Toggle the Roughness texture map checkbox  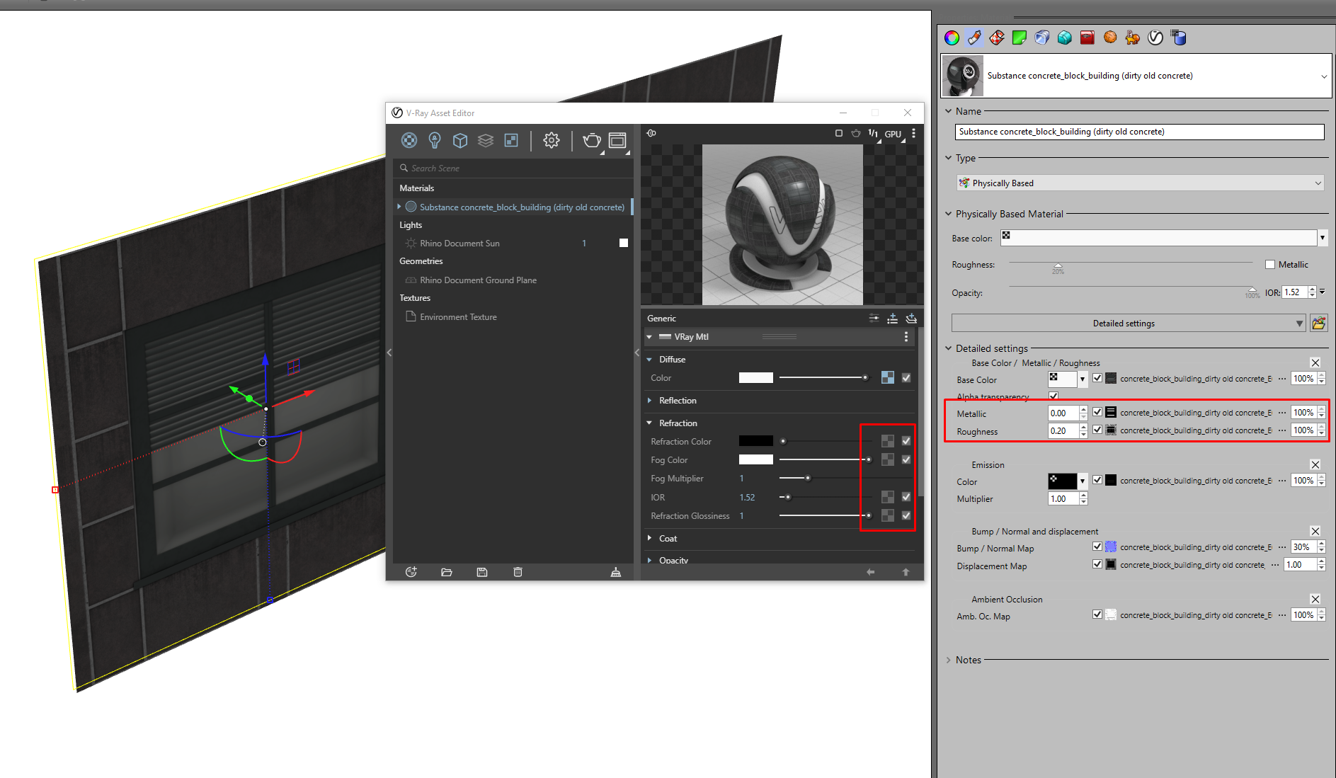click(x=1097, y=430)
